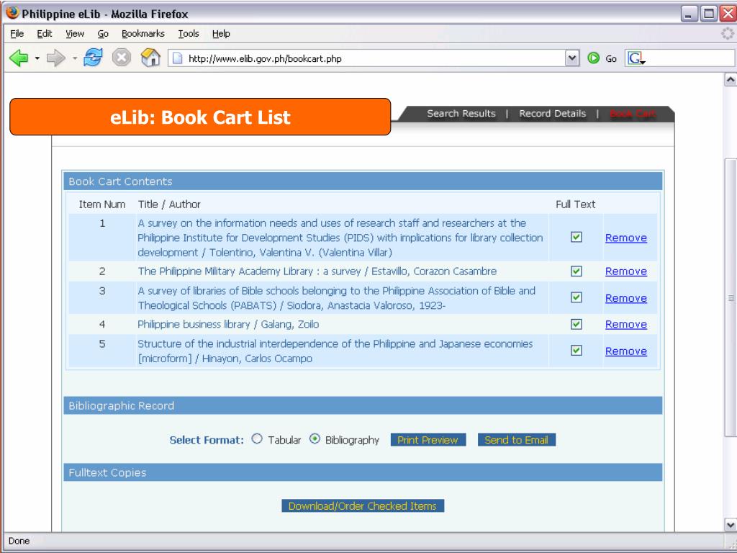Remove item 3 PABATS survey

click(625, 298)
